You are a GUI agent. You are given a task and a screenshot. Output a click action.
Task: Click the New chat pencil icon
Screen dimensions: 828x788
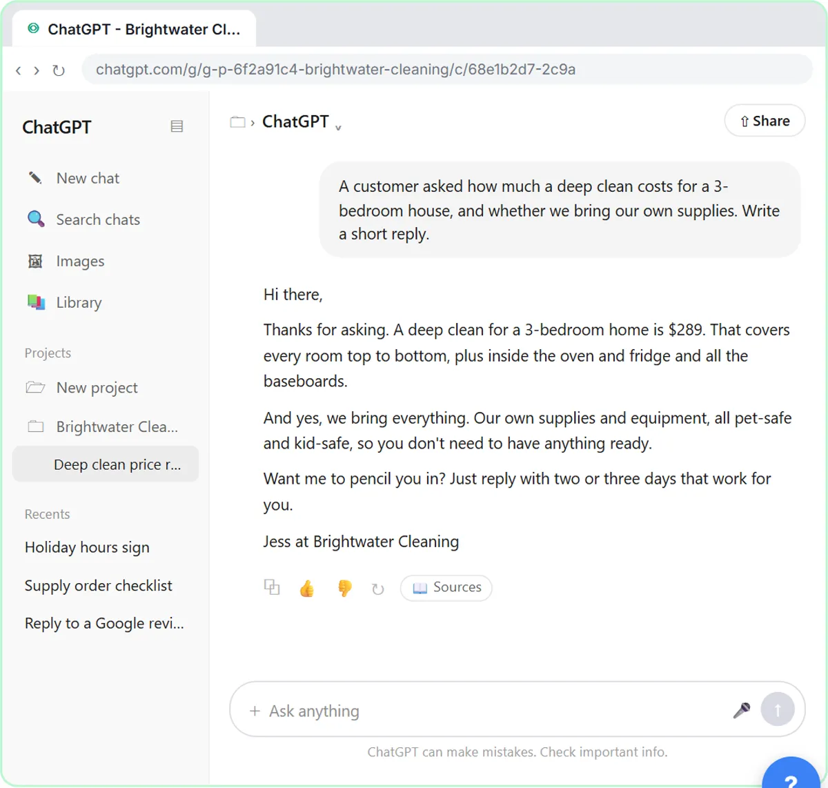tap(35, 178)
